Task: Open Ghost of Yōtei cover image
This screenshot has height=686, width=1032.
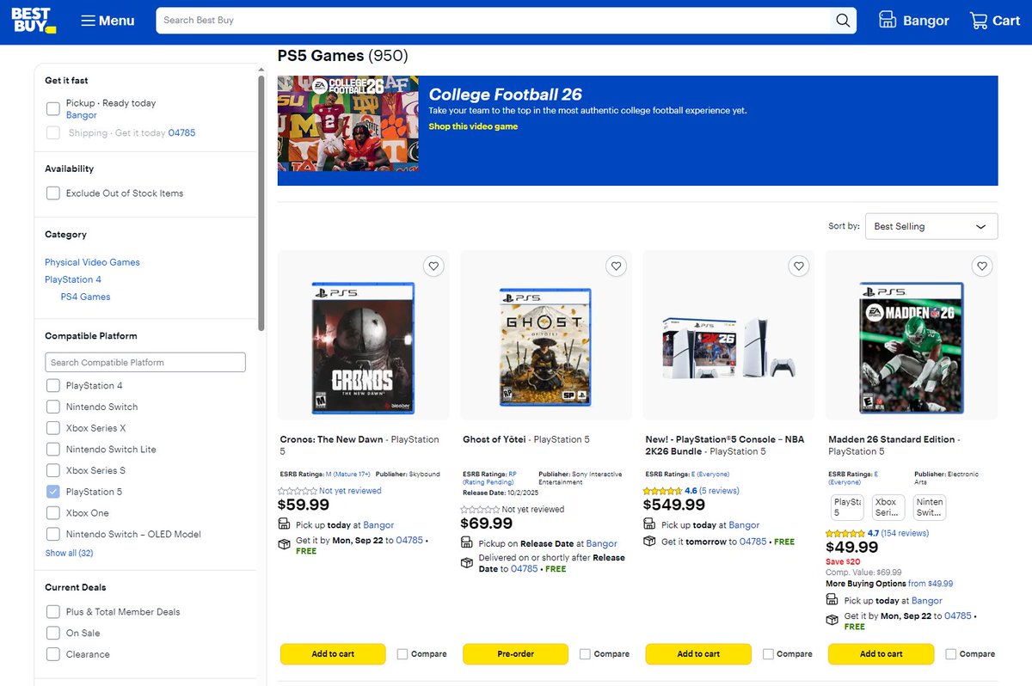Action: (545, 347)
